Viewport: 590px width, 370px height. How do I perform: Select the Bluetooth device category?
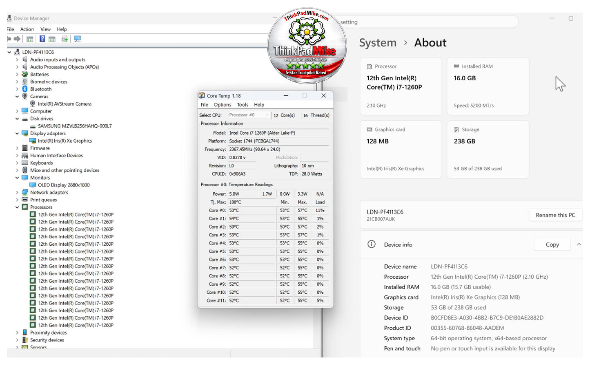coord(41,89)
